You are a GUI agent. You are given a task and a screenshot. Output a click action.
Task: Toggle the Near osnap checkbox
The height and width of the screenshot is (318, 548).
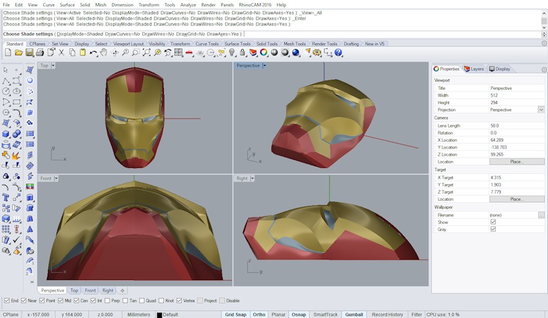click(23, 301)
